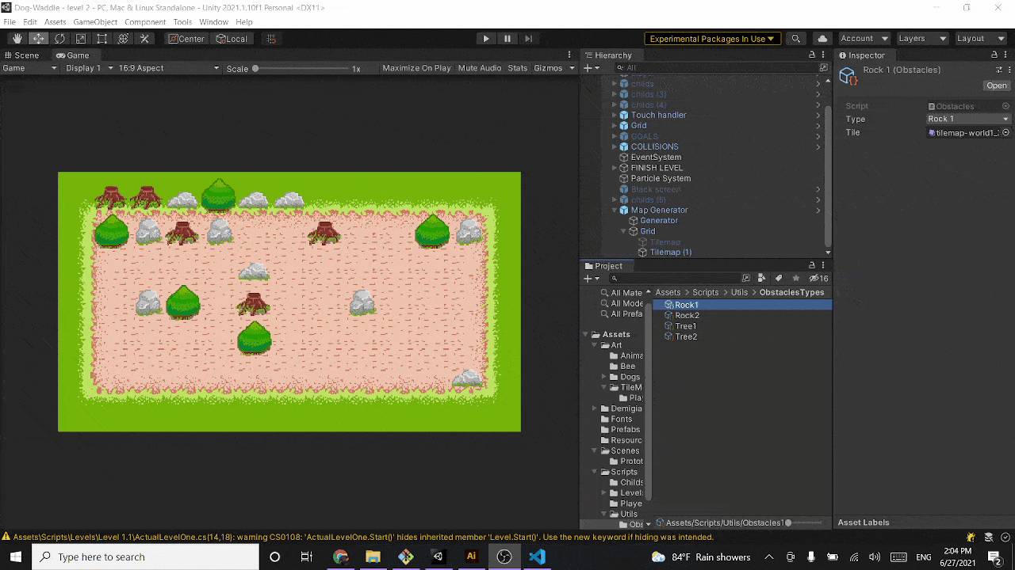Click Search by Label tag icon in Project
The height and width of the screenshot is (570, 1015).
(778, 279)
